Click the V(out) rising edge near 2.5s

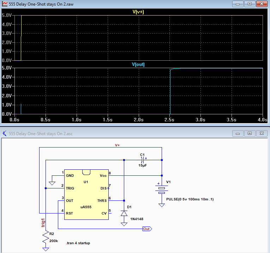170,91
